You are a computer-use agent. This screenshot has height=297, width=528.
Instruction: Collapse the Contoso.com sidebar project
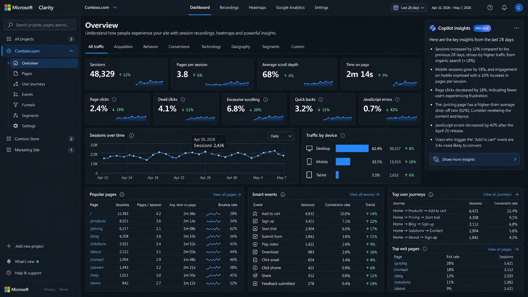[71, 51]
